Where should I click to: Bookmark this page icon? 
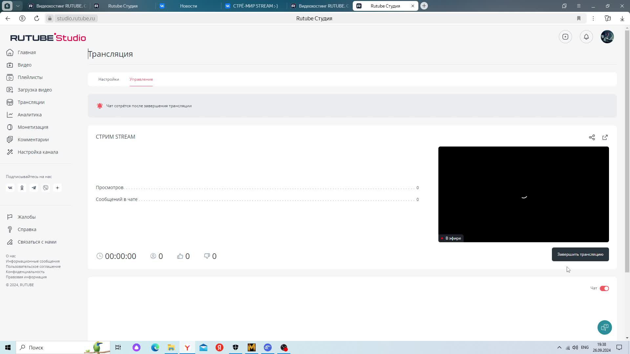[x=579, y=18]
